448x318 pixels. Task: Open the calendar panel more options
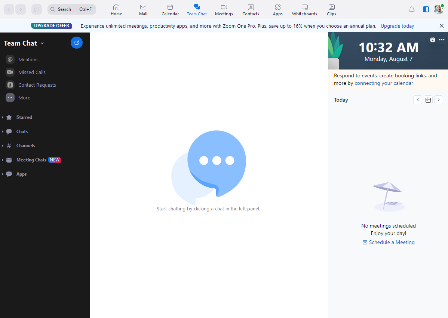click(x=442, y=40)
